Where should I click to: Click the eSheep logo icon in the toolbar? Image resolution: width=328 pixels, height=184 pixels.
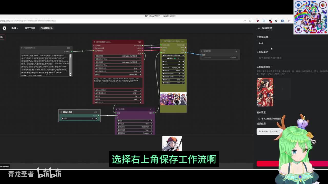tap(4, 28)
